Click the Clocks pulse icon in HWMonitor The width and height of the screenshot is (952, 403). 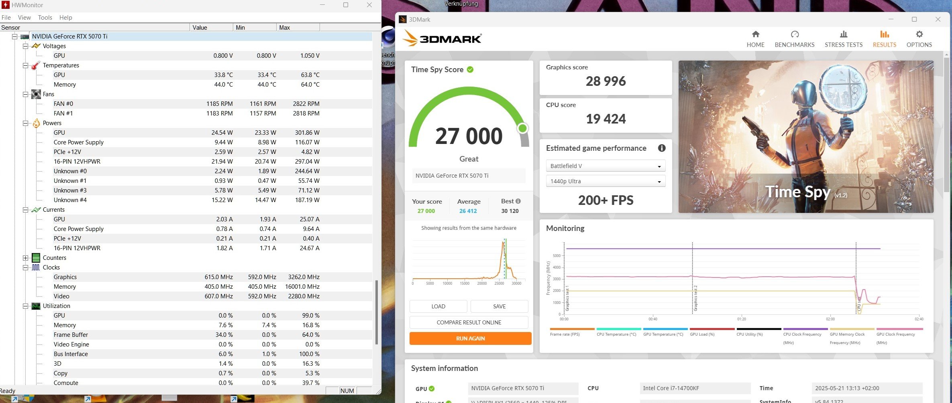[x=36, y=267]
